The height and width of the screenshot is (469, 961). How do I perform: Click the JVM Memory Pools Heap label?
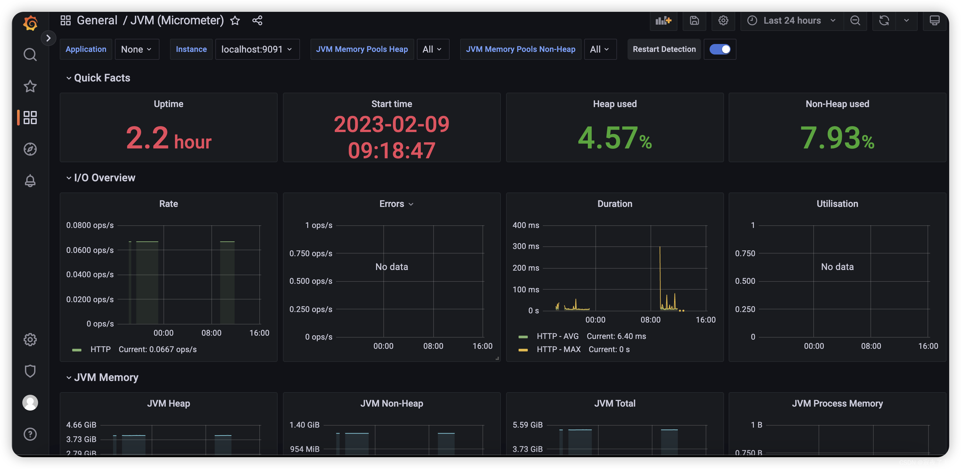click(x=362, y=49)
